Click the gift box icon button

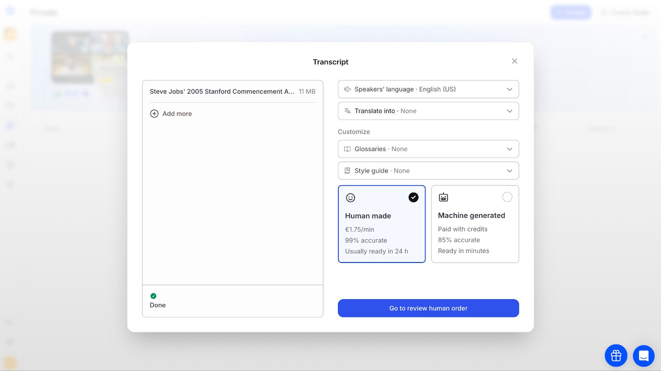pyautogui.click(x=616, y=355)
